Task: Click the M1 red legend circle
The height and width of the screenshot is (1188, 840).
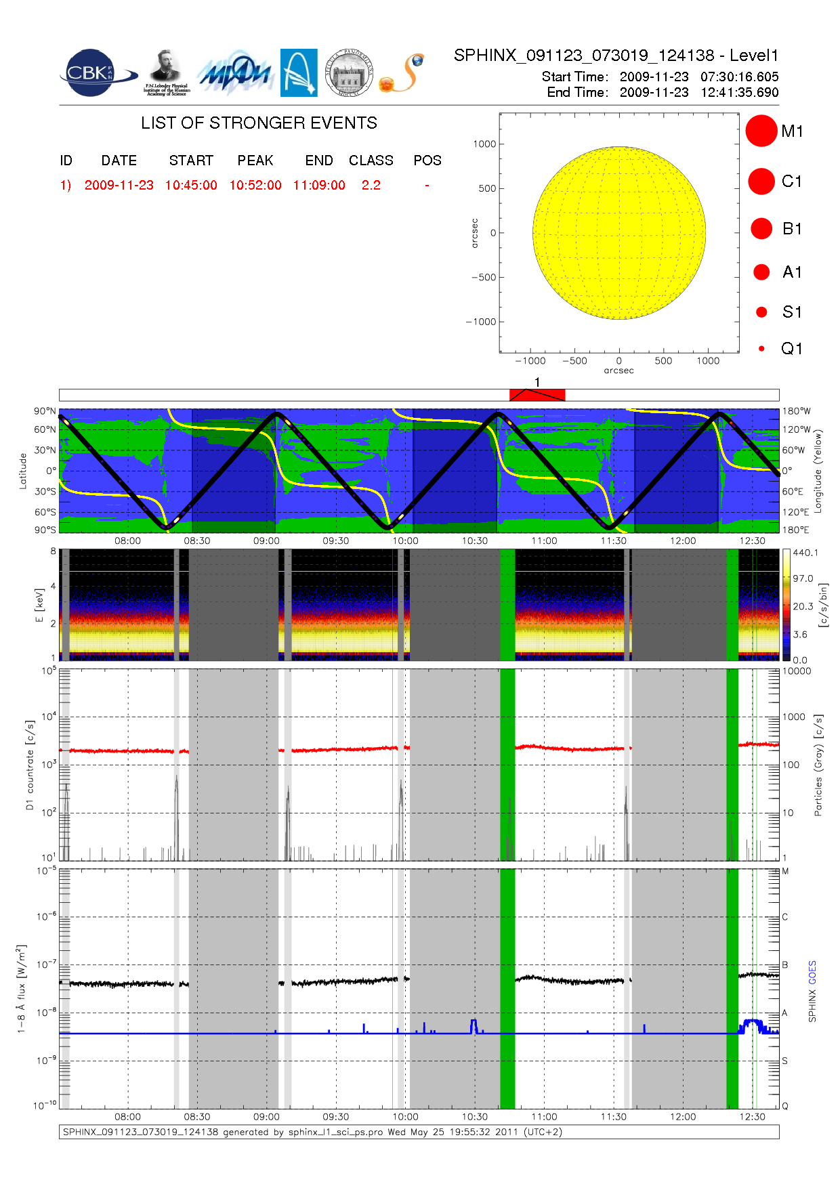Action: pyautogui.click(x=761, y=131)
